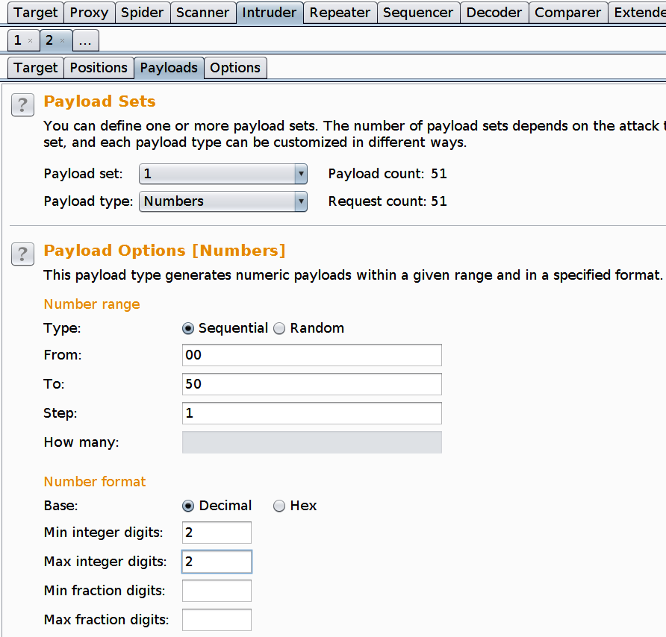
Task: Click the Payload Options help icon
Action: (22, 254)
